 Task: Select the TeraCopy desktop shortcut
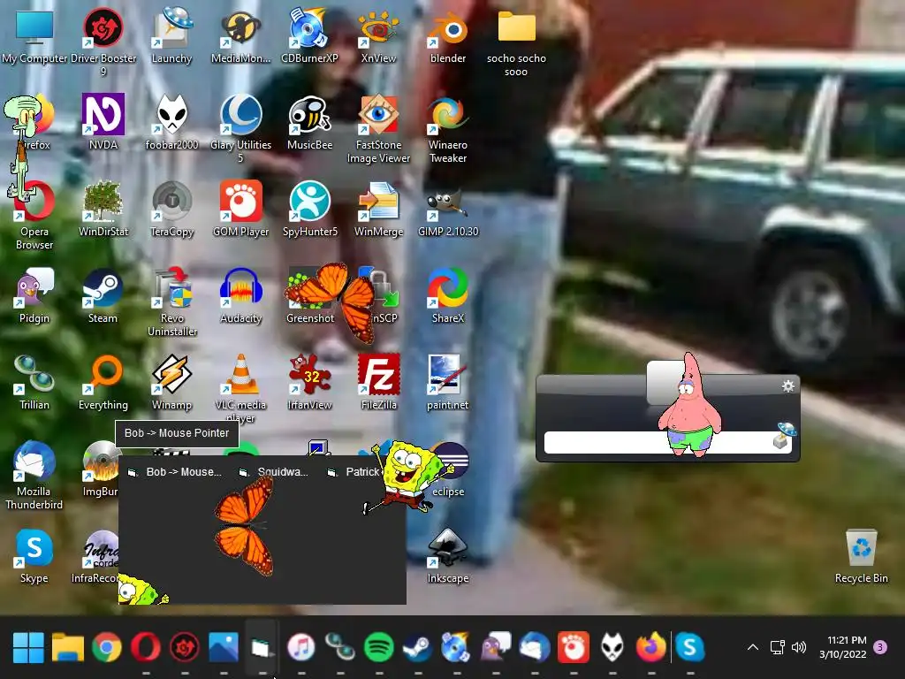click(x=171, y=208)
